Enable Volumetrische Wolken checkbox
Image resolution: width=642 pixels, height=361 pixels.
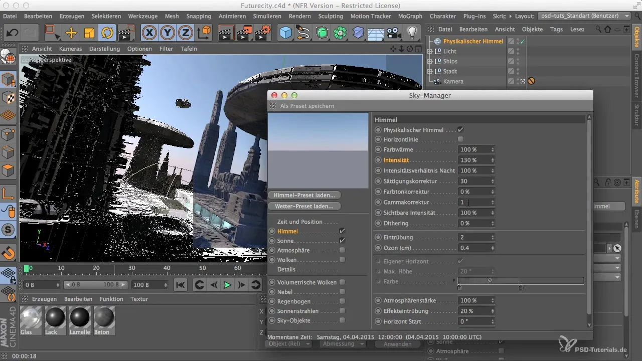[x=342, y=282]
